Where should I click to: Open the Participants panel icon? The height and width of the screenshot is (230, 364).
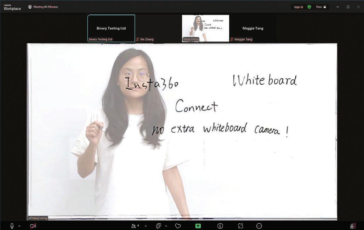coord(133,226)
